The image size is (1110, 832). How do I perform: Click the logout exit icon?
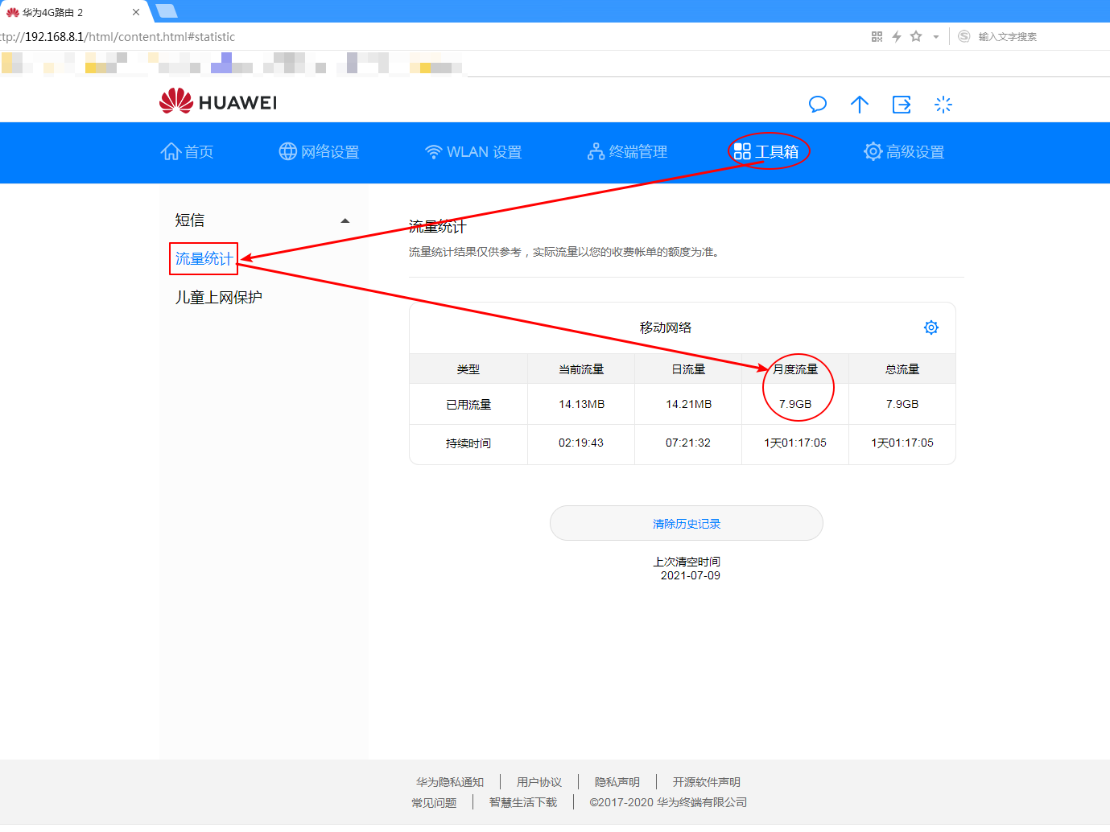(x=902, y=105)
